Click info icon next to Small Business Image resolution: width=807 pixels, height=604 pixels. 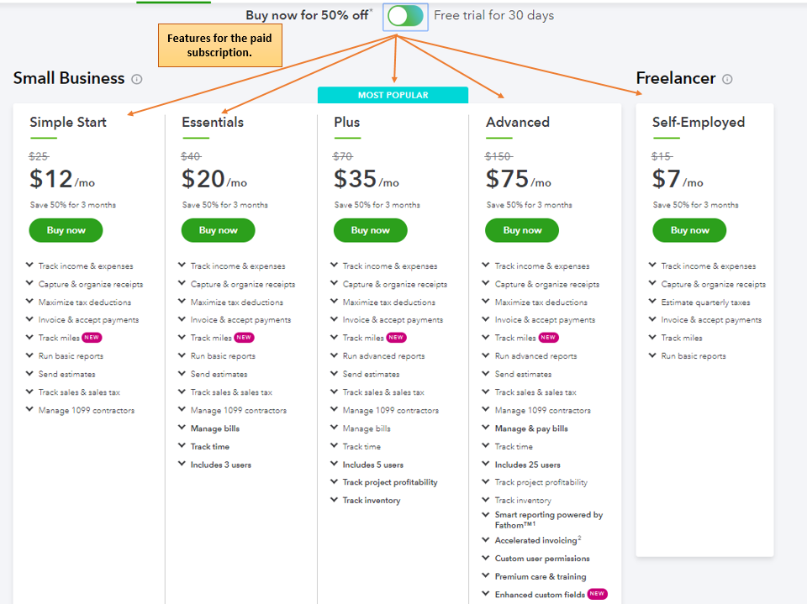(137, 79)
